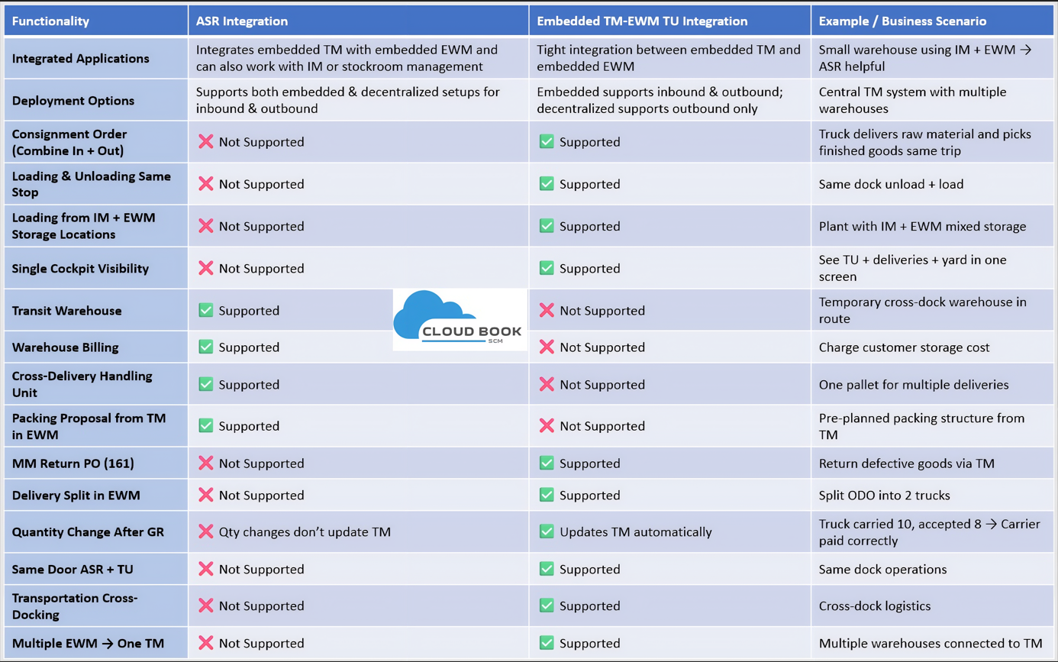Click the red X in the Warehouse Billing row
The image size is (1058, 662).
(547, 347)
